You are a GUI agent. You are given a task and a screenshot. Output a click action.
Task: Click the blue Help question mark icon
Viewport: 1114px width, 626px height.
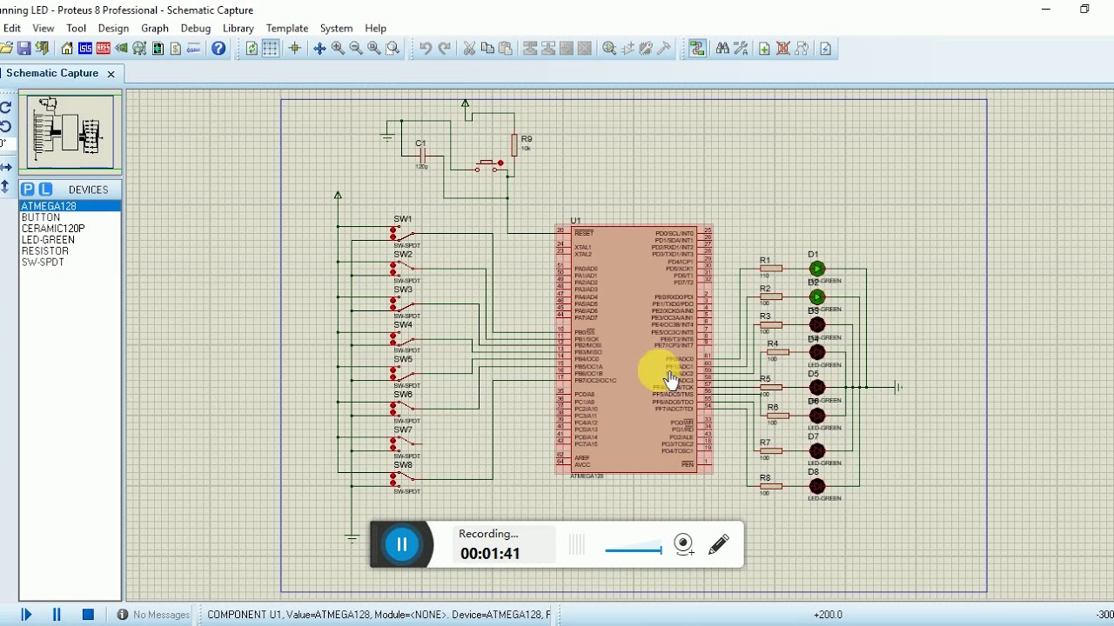(x=218, y=49)
